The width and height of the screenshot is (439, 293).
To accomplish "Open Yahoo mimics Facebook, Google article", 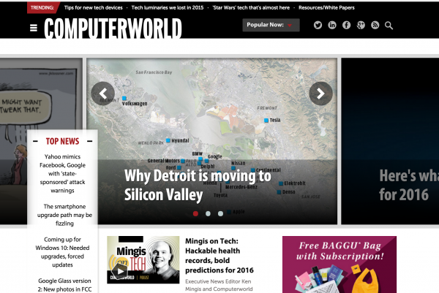I will pyautogui.click(x=62, y=174).
